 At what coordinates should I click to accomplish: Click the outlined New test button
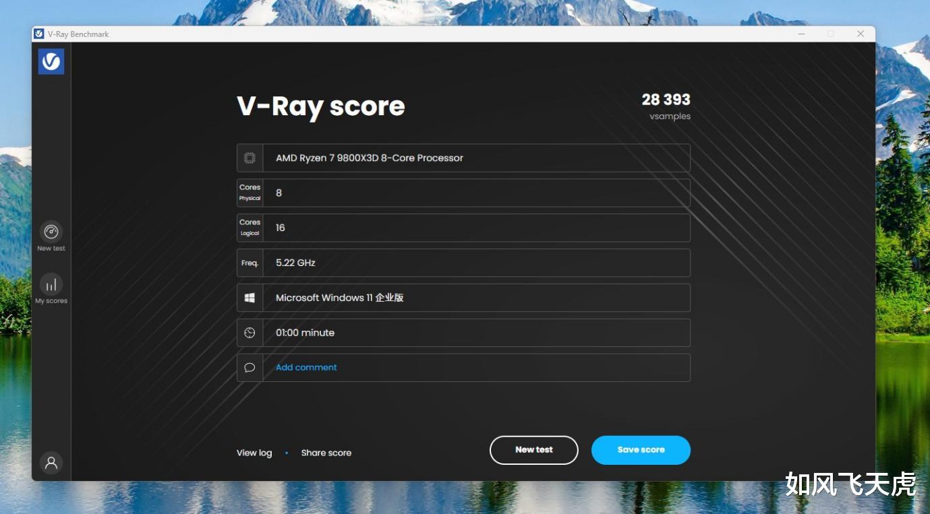[x=534, y=450]
